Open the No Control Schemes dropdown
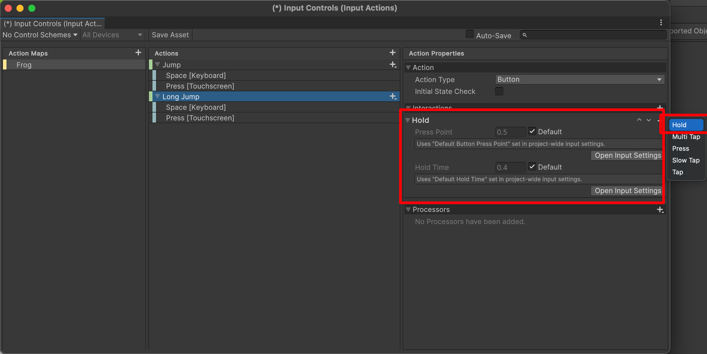 [x=40, y=35]
